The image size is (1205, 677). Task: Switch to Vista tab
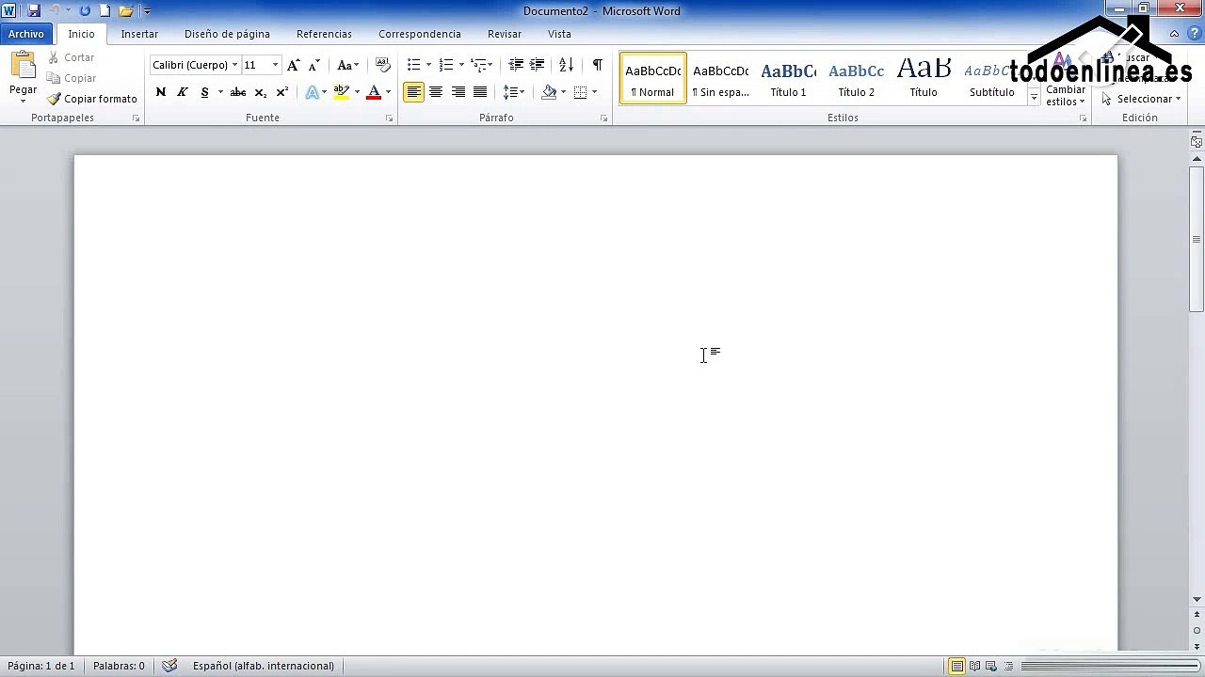[x=559, y=34]
